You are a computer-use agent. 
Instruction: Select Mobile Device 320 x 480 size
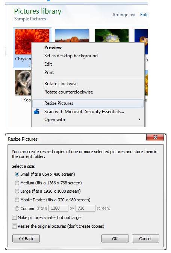(x=17, y=200)
